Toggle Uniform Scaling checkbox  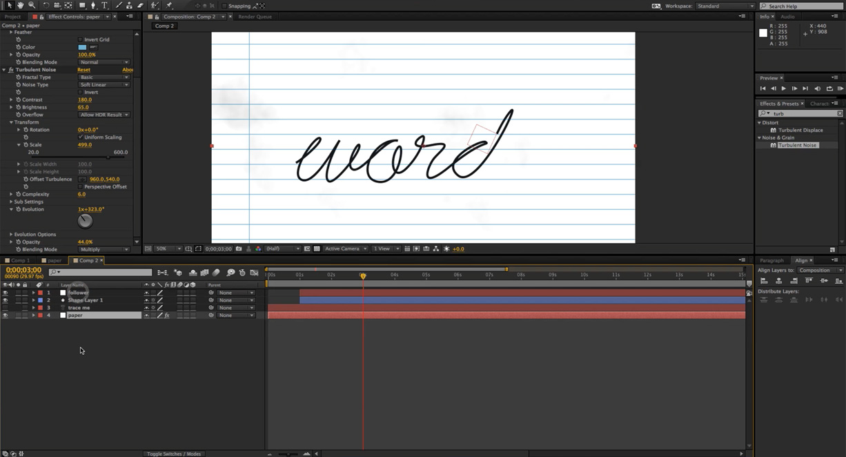click(x=80, y=137)
